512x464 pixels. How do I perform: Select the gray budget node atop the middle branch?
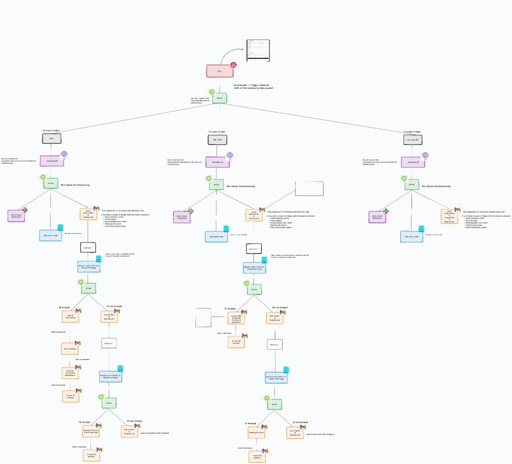(218, 140)
